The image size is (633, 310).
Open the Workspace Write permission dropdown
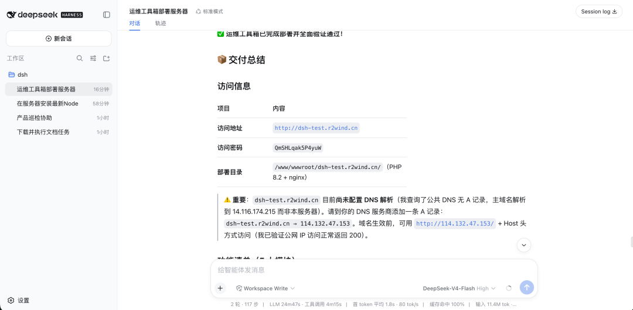point(266,288)
